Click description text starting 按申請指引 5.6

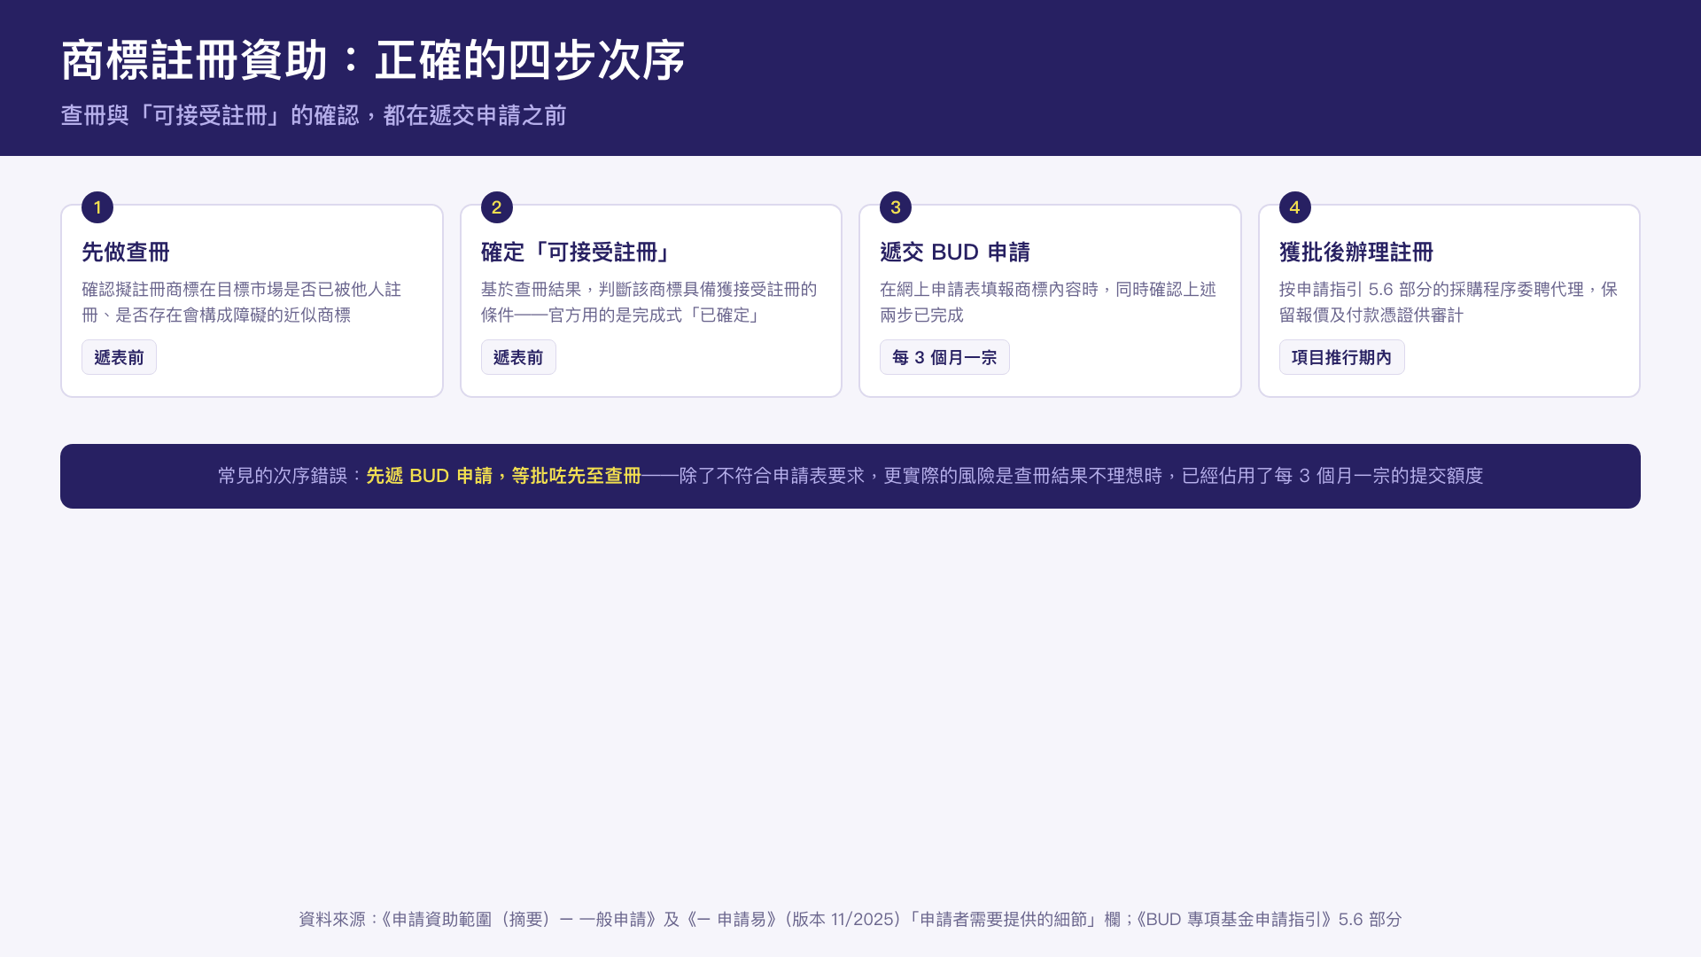pos(1449,302)
